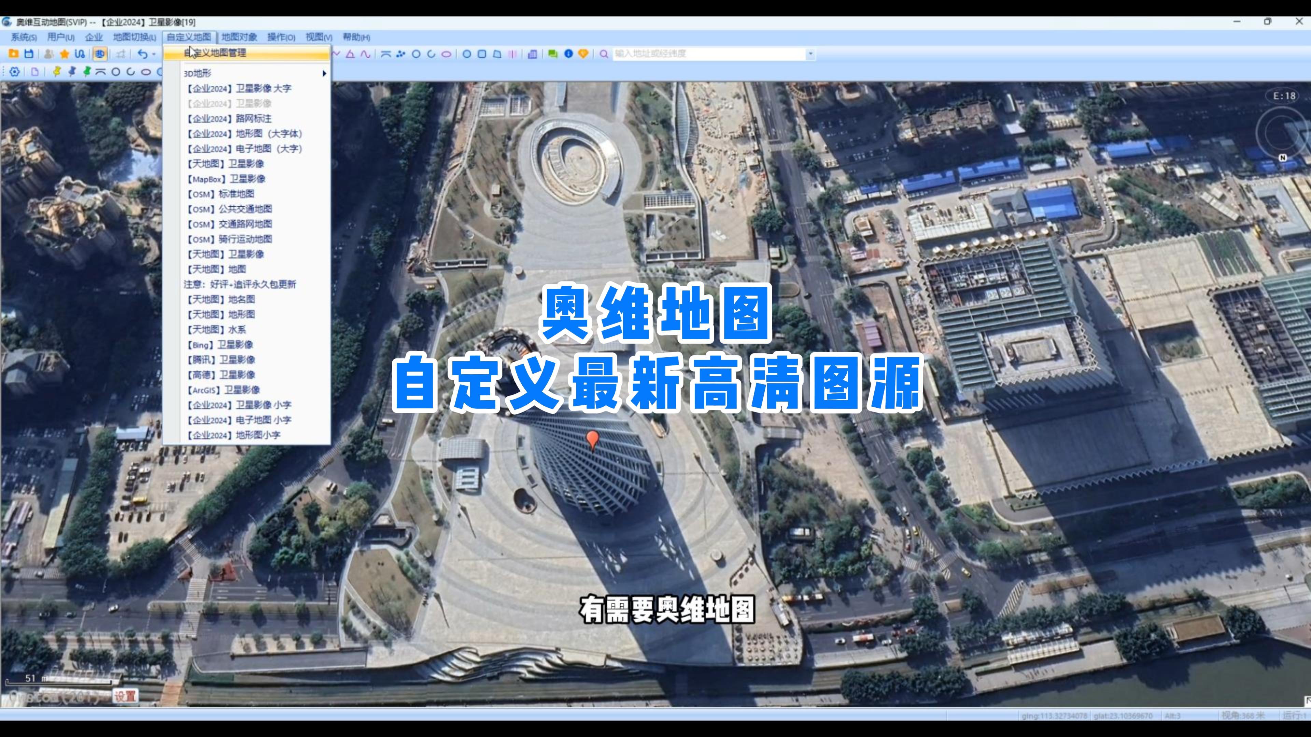Open the 系统(S) menu
The width and height of the screenshot is (1311, 737).
[24, 37]
